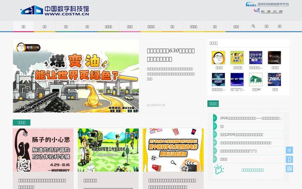Open ranked news item number 6
The height and width of the screenshot is (189, 302).
click(x=224, y=159)
